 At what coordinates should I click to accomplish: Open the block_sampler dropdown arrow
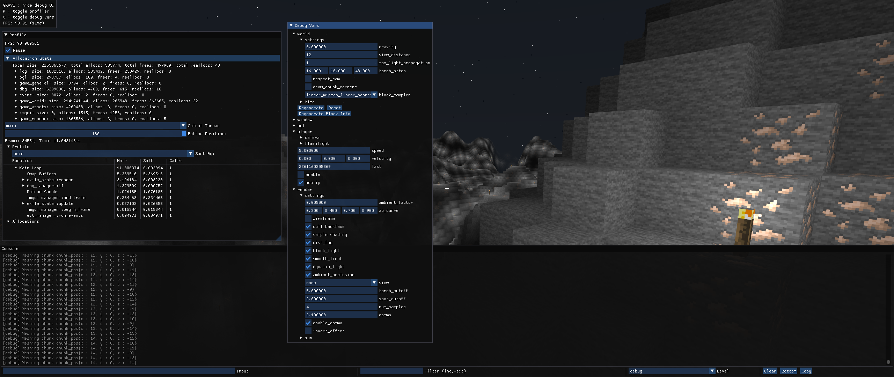[x=374, y=95]
